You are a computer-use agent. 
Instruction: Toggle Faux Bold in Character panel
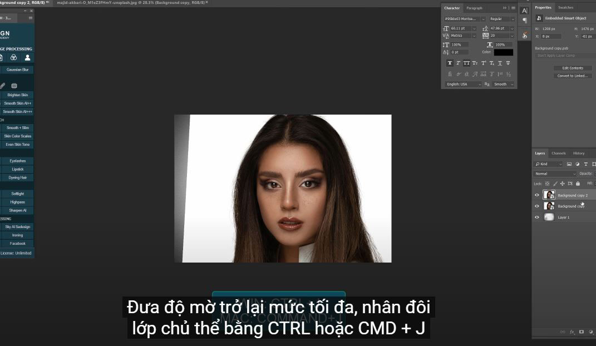[x=450, y=63]
